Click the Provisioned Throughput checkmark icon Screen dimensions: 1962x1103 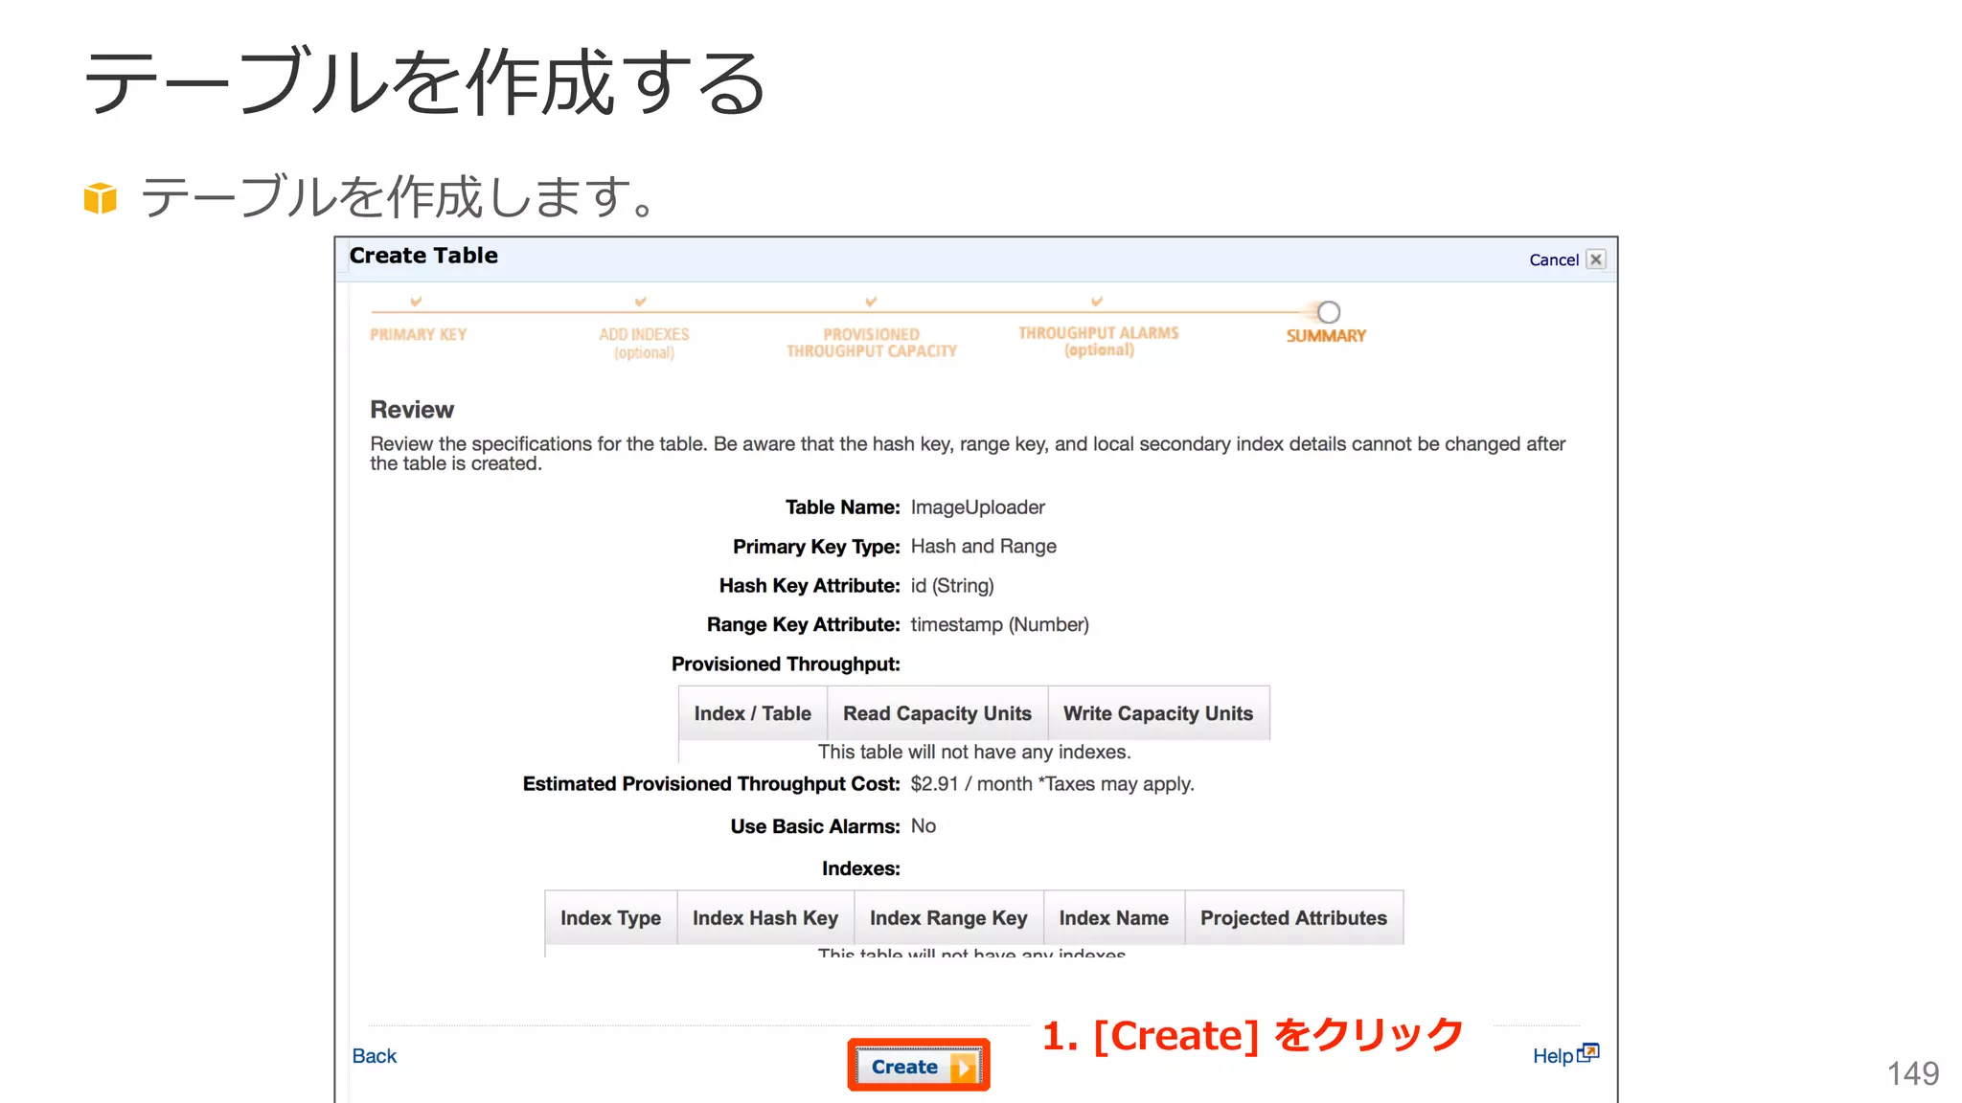pos(871,302)
